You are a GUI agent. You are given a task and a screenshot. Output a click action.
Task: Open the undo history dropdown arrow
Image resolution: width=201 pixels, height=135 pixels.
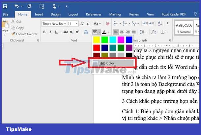tap(22, 6)
